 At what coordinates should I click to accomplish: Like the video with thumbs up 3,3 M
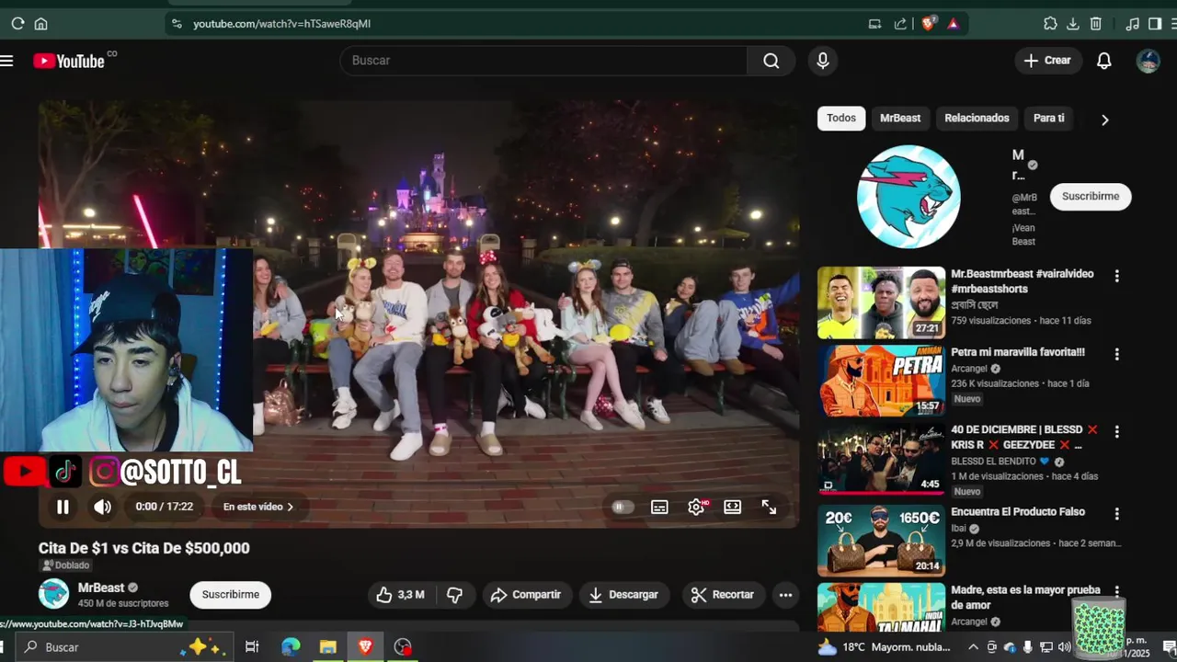401,595
